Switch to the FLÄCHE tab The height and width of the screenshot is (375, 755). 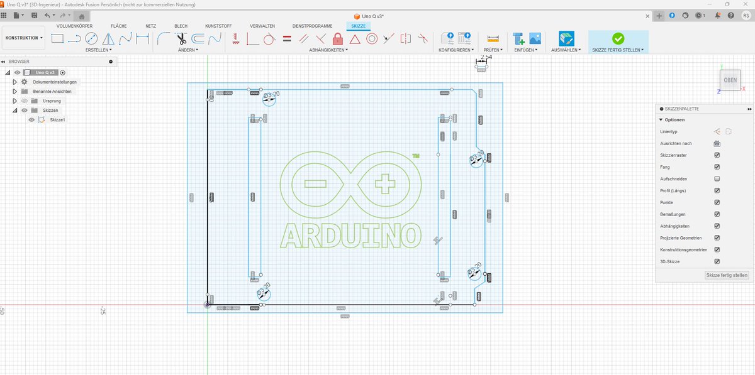119,26
